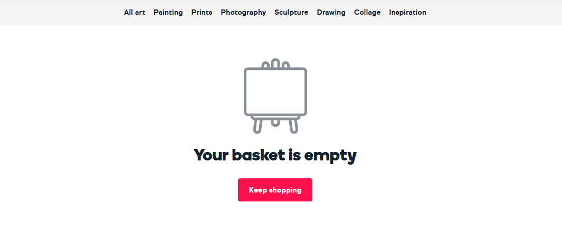This screenshot has width=562, height=243.
Task: Open the Inspiration menu item
Action: tap(407, 13)
